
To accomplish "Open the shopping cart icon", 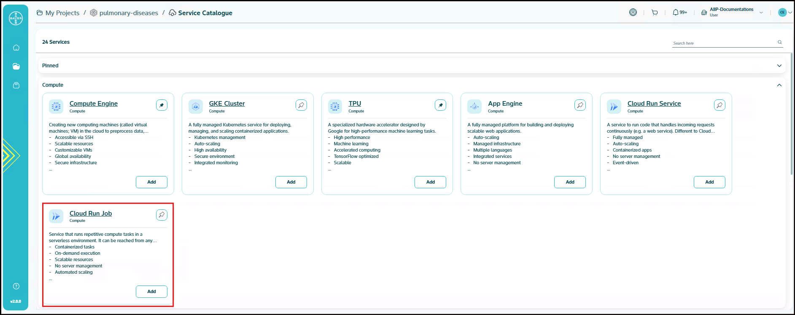I will tap(655, 13).
